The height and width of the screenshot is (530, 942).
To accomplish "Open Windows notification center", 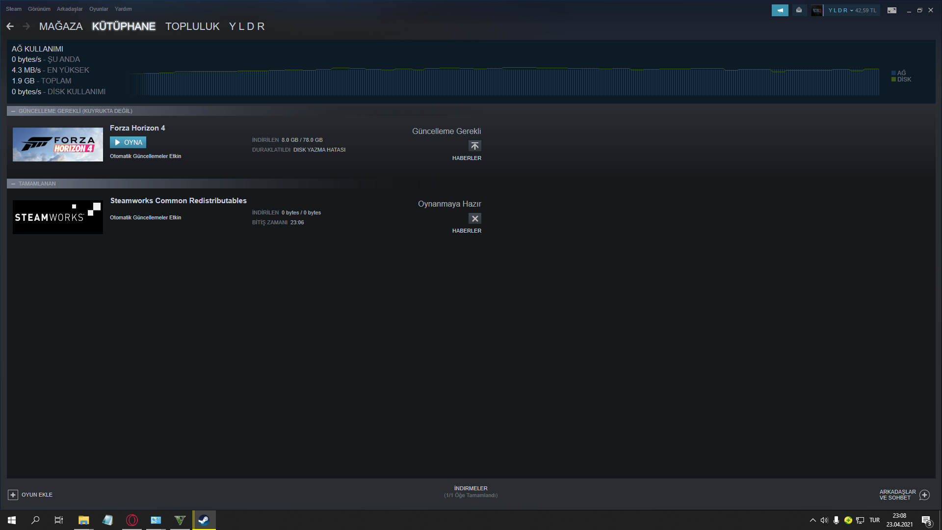I will (926, 521).
